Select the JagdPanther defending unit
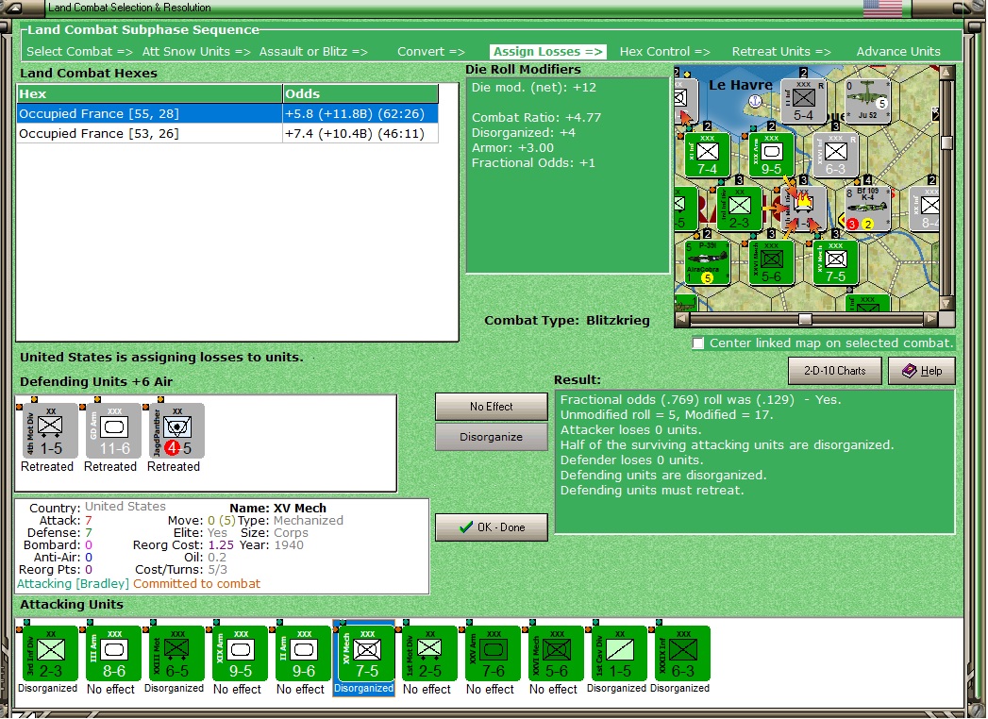 (x=177, y=431)
